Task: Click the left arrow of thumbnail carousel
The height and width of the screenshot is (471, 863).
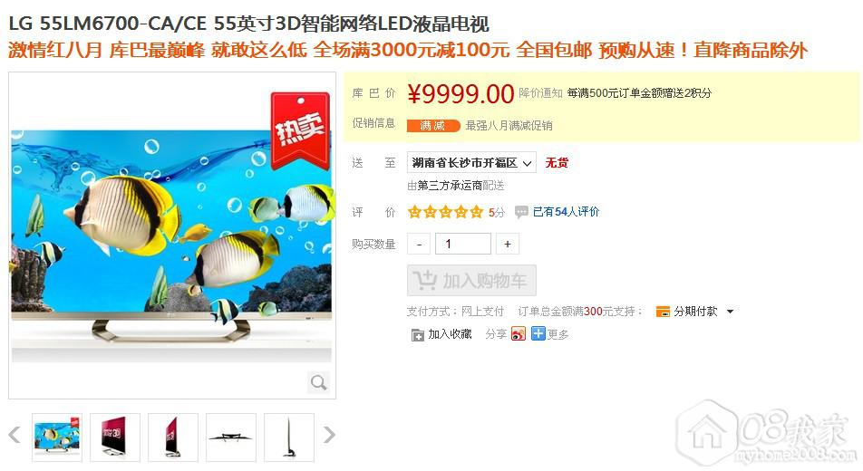Action: (x=15, y=435)
